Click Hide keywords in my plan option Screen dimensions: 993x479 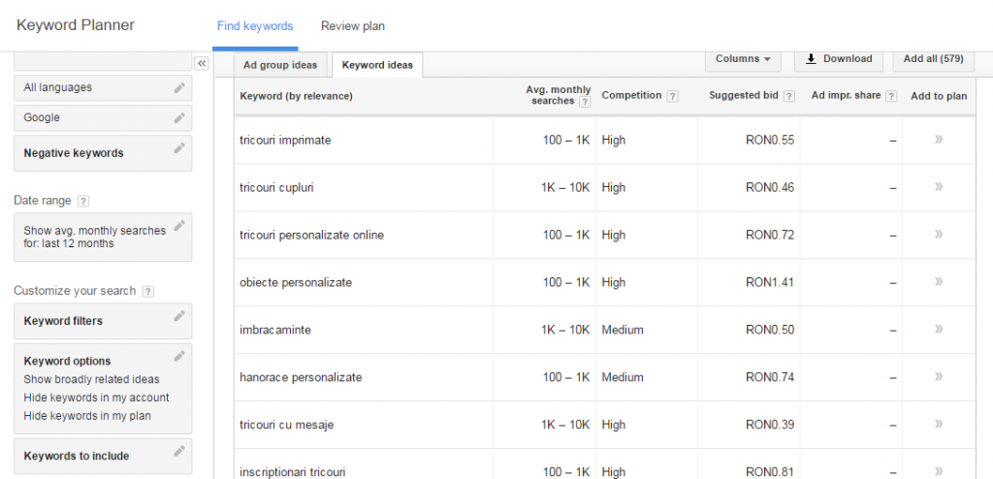pos(87,416)
